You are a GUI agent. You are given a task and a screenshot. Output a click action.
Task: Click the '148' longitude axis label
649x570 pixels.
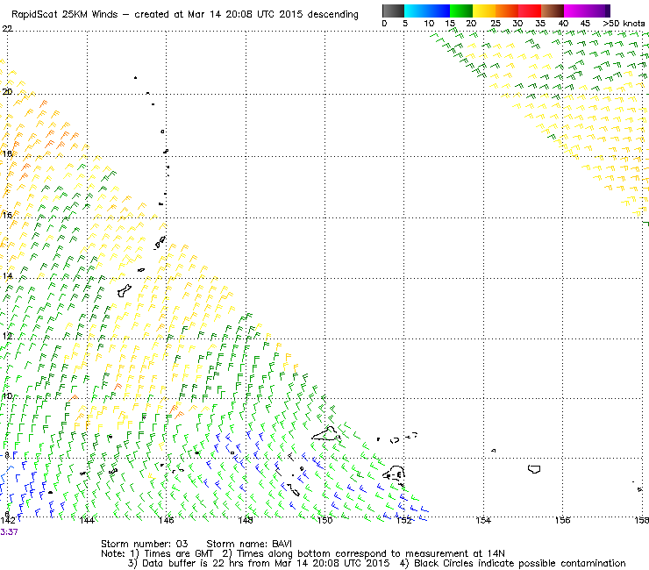(x=246, y=520)
